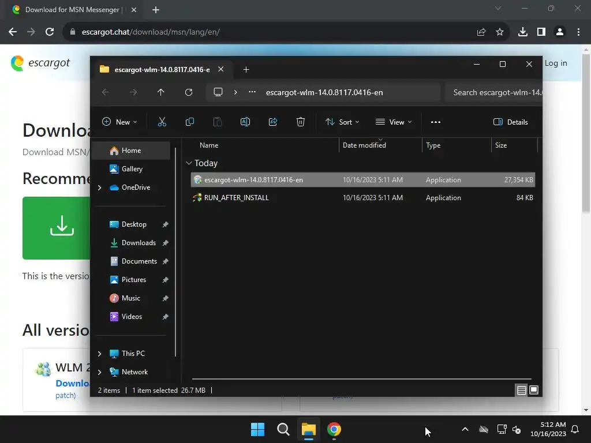The height and width of the screenshot is (443, 591).
Task: Click the Explorer Back arrow
Action: tap(106, 92)
